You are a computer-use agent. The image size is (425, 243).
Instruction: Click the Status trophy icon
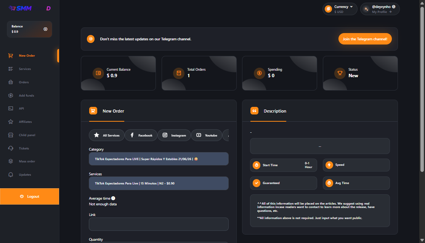[x=340, y=73]
